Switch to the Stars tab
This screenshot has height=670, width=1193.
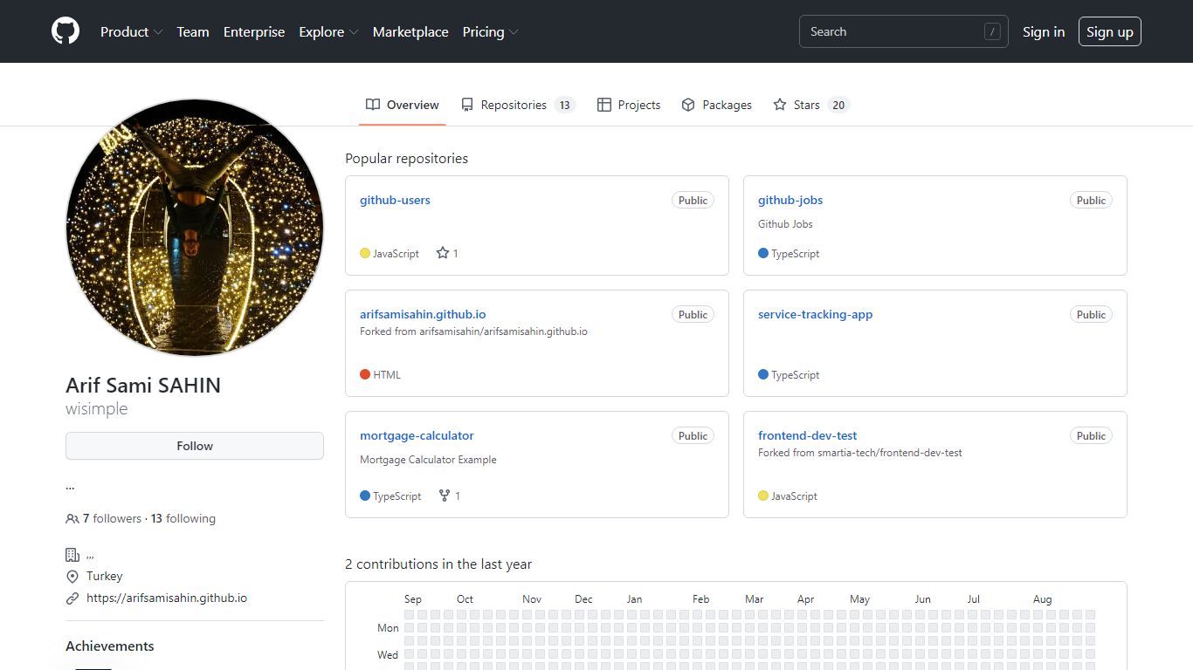811,105
